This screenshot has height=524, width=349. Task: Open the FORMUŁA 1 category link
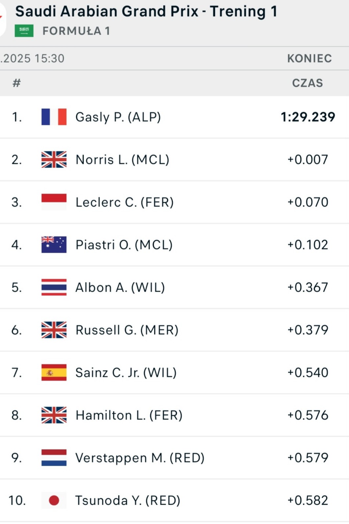coord(76,31)
